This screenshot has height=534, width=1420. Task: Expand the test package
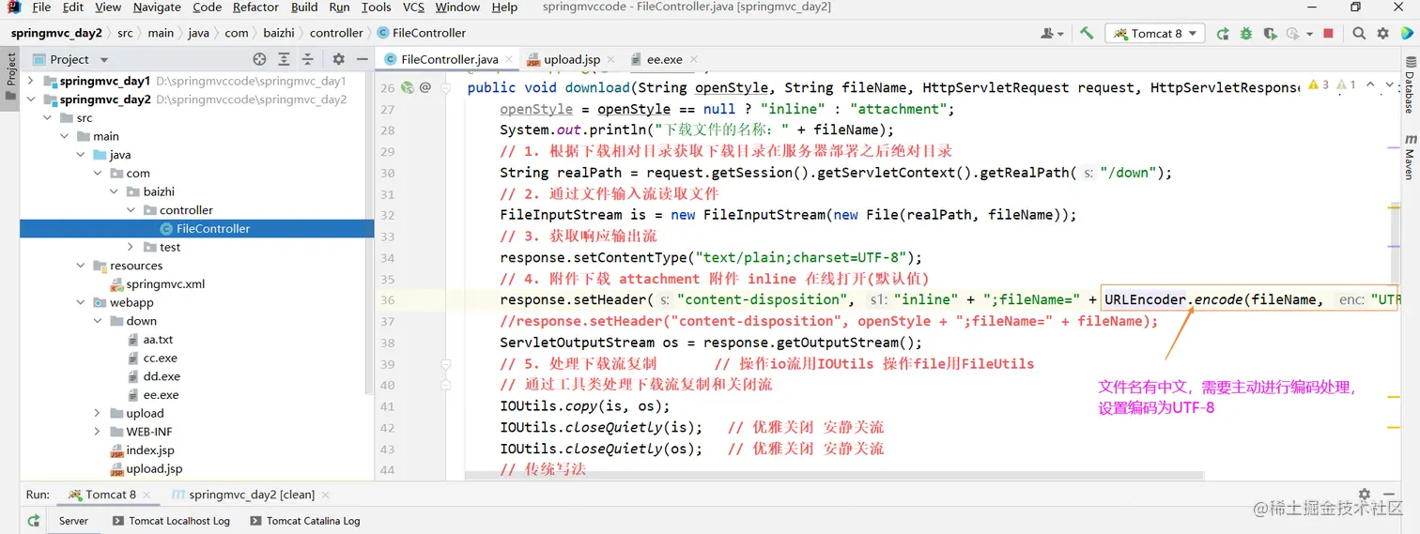click(x=131, y=247)
